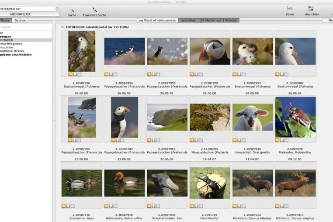Click lightbulb icon under Rothirsch 2.20587912 image
The image size is (333, 222).
(x=239, y=206)
